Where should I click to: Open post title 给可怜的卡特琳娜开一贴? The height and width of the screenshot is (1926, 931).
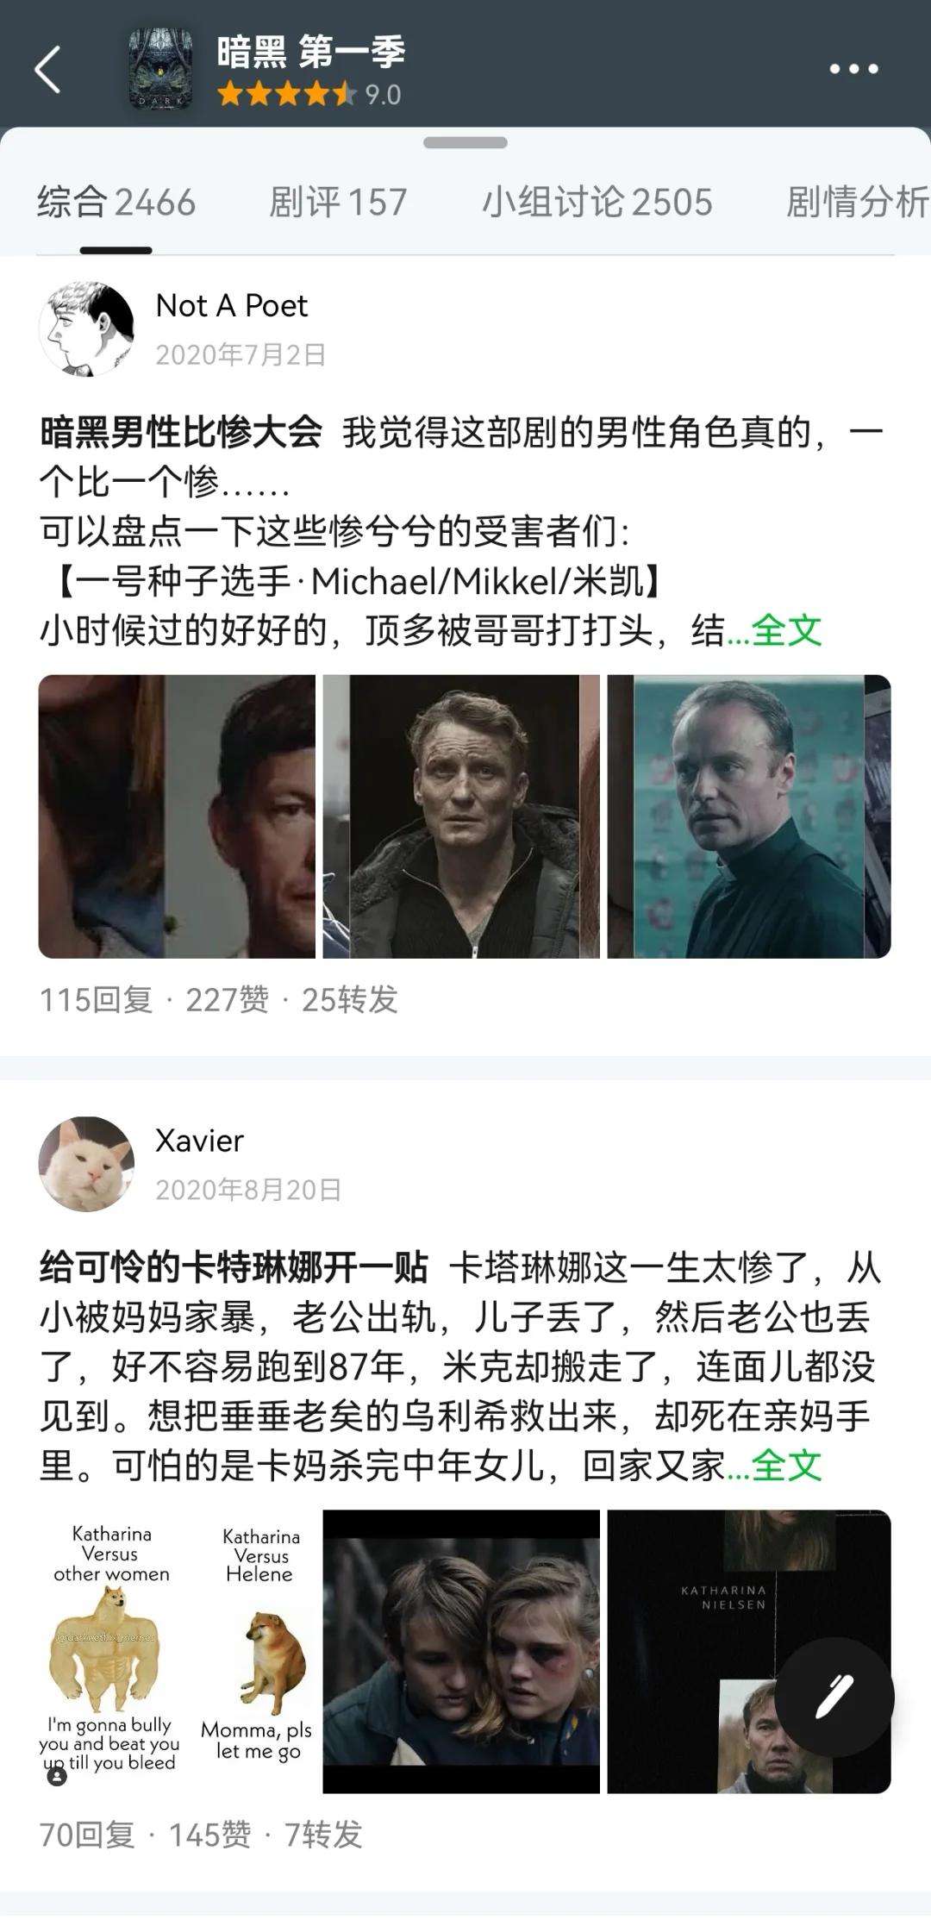234,1267
